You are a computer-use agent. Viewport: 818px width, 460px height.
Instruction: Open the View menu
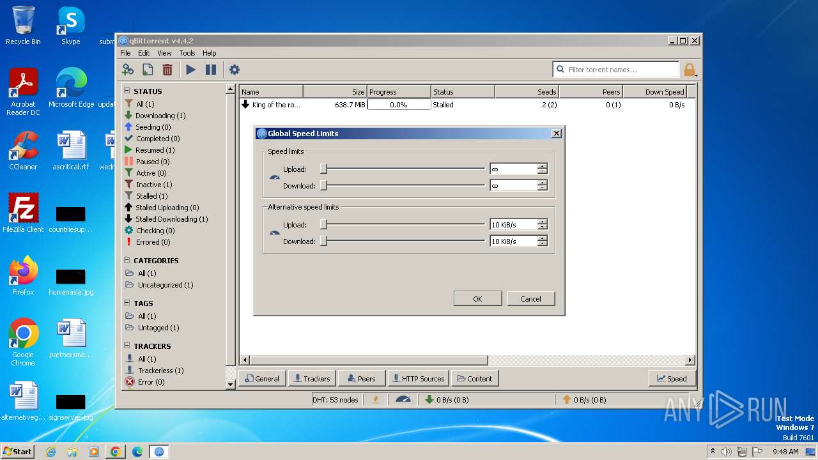point(164,53)
